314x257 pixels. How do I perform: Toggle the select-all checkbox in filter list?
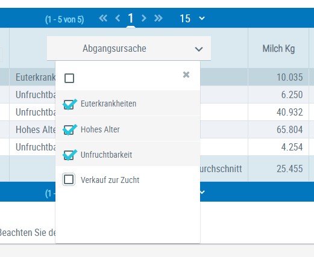click(69, 78)
